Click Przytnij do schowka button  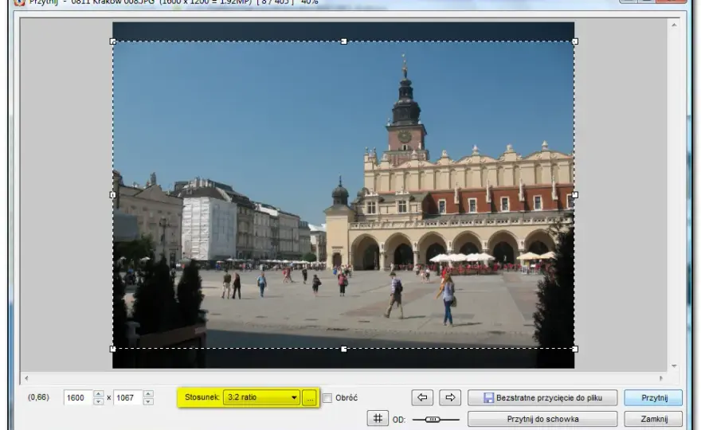point(542,419)
